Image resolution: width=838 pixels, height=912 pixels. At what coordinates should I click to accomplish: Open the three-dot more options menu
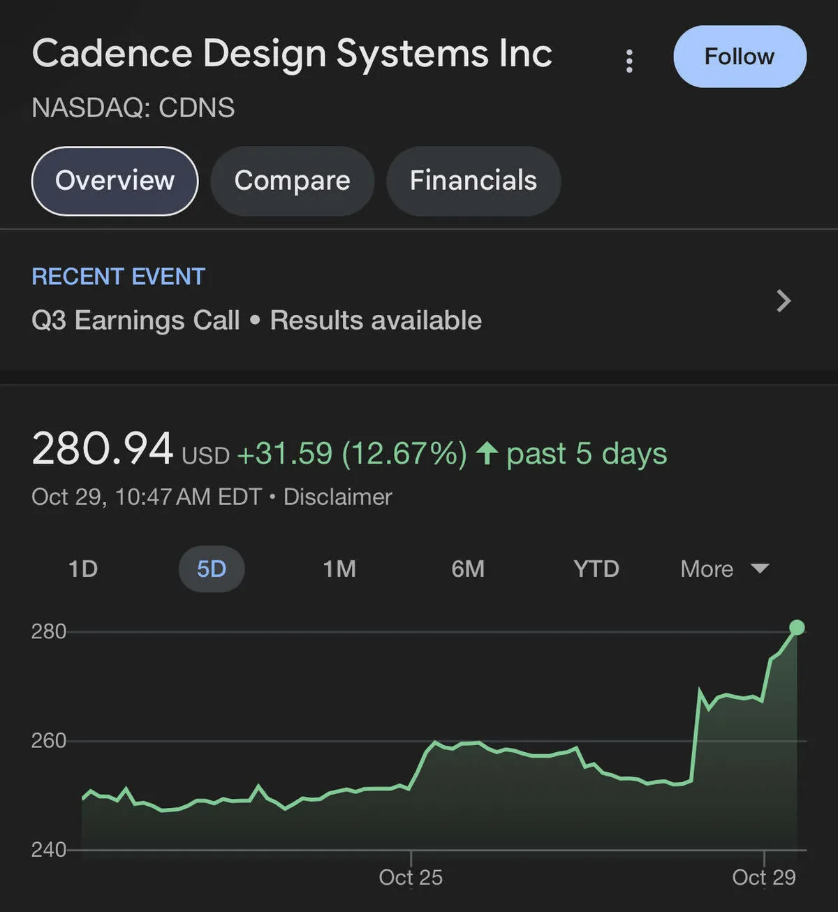[629, 61]
